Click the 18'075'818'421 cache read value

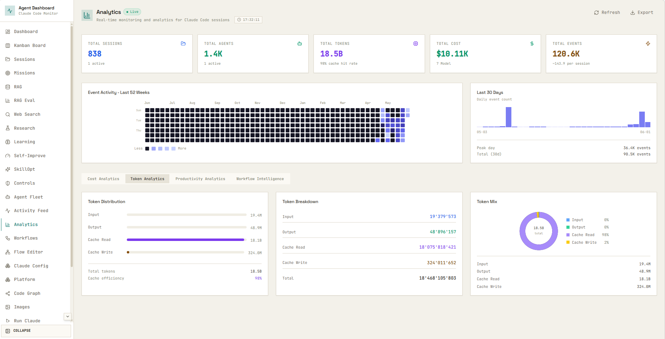(x=438, y=247)
